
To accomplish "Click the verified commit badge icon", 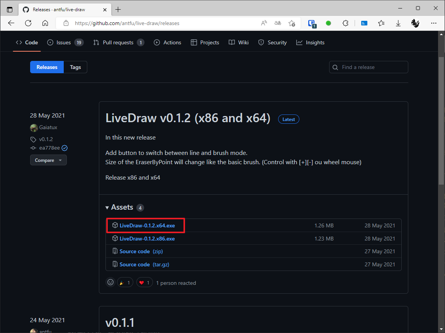I will tap(65, 148).
